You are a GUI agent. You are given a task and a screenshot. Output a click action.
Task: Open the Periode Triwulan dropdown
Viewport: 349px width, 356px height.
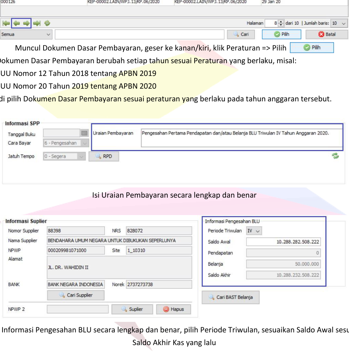[x=254, y=231]
